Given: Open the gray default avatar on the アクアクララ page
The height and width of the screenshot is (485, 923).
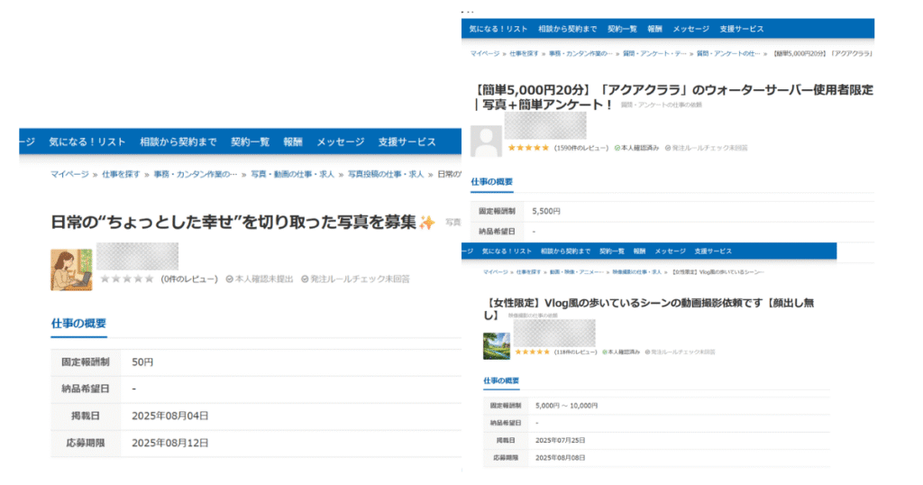Looking at the screenshot, I should (x=486, y=142).
